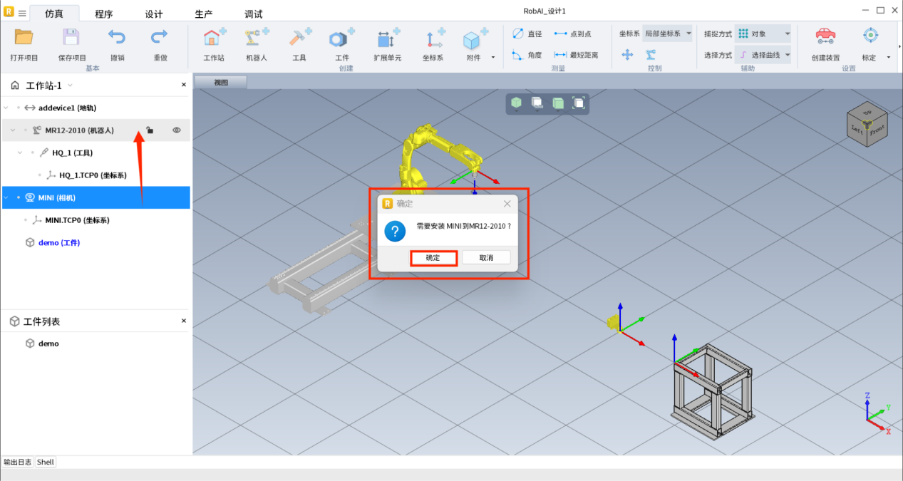
Task: Click the 打开项目 (Open Project) icon
Action: tap(24, 38)
